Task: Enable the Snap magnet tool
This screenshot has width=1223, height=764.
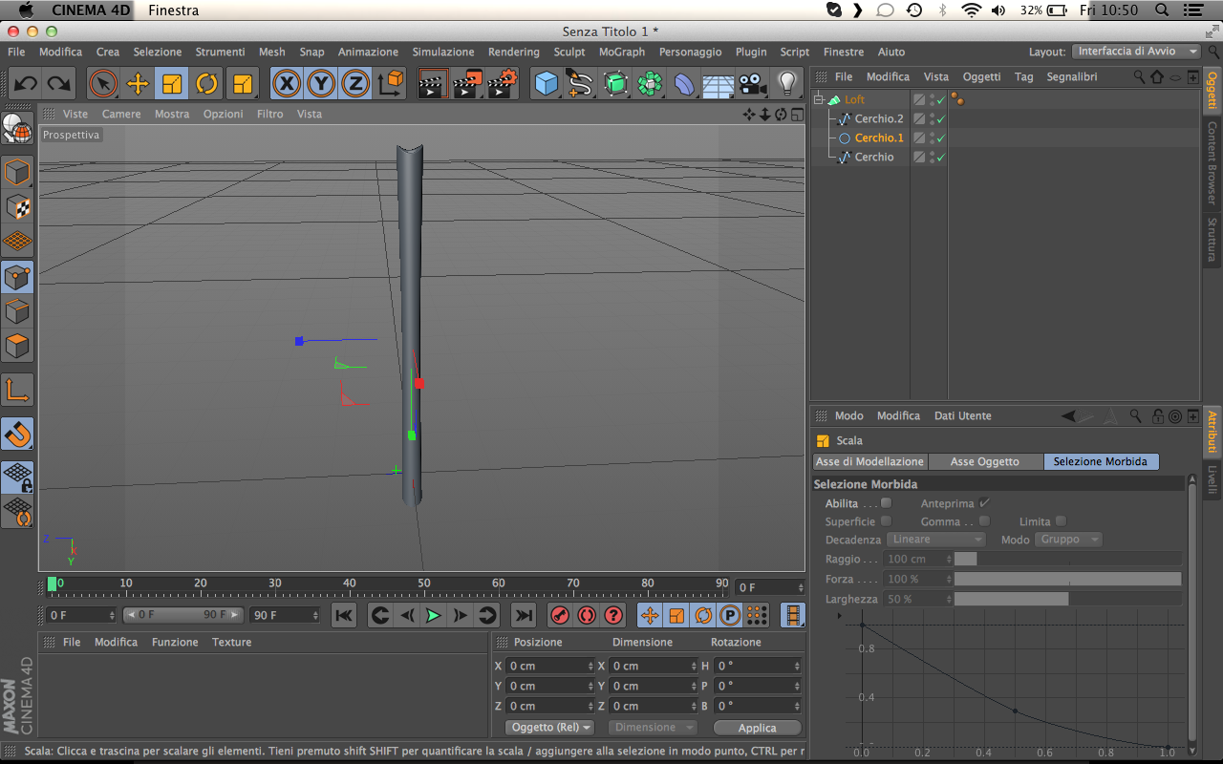Action: tap(17, 434)
